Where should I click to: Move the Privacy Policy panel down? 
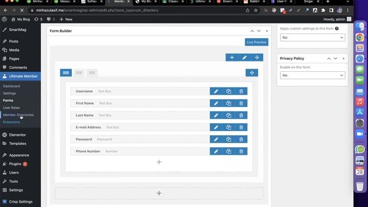point(336,59)
